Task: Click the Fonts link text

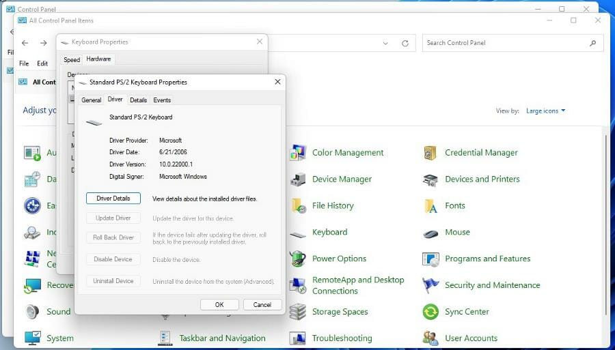Action: 455,206
